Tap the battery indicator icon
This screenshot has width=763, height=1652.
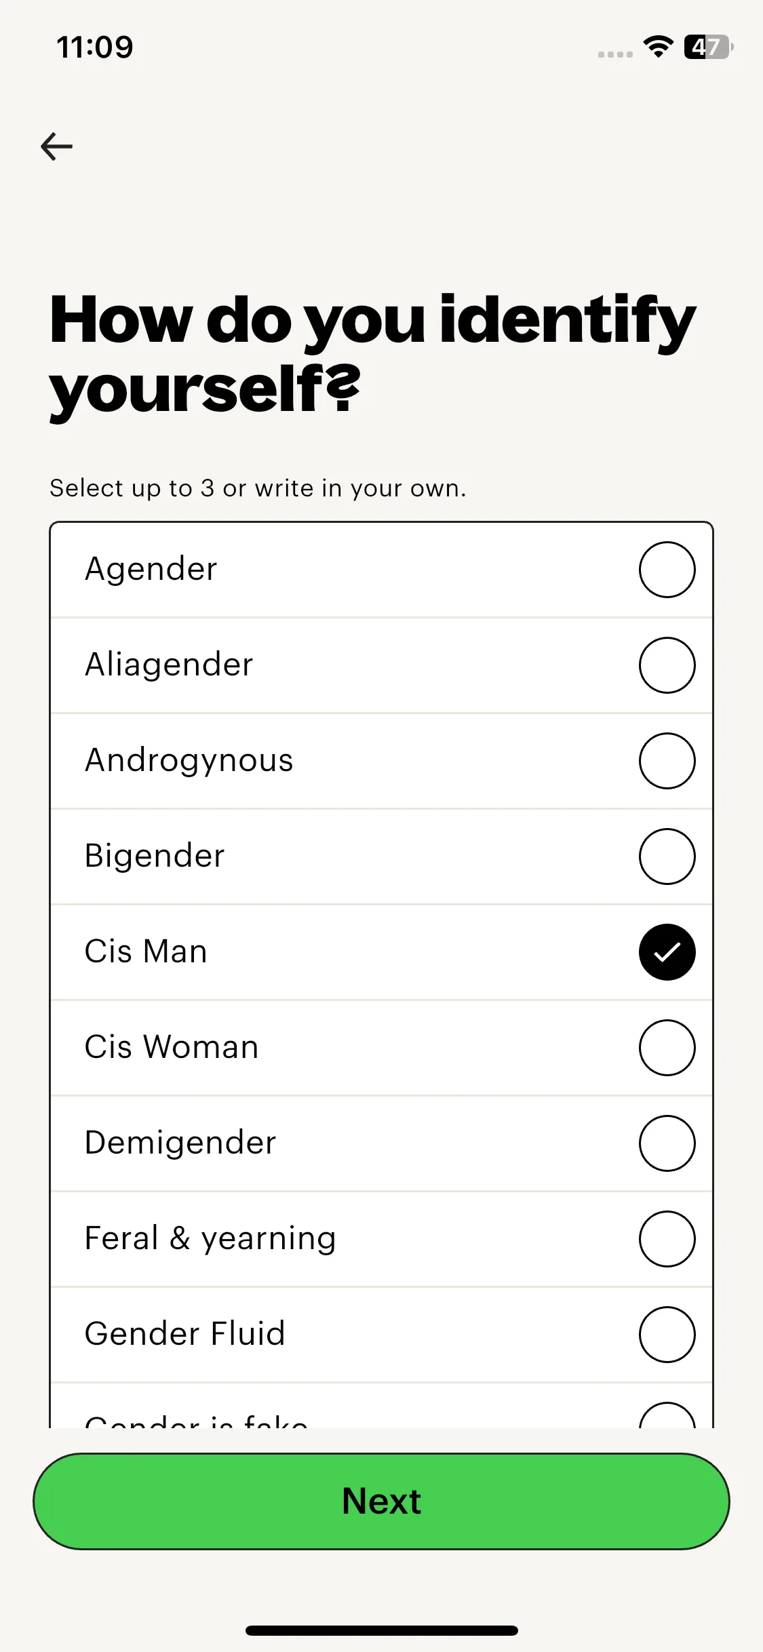point(708,47)
